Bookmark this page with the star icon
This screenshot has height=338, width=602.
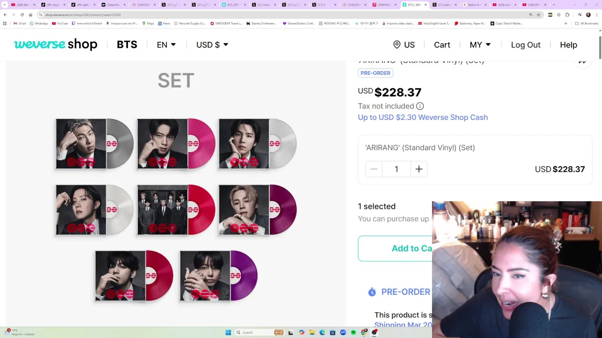pos(539,15)
